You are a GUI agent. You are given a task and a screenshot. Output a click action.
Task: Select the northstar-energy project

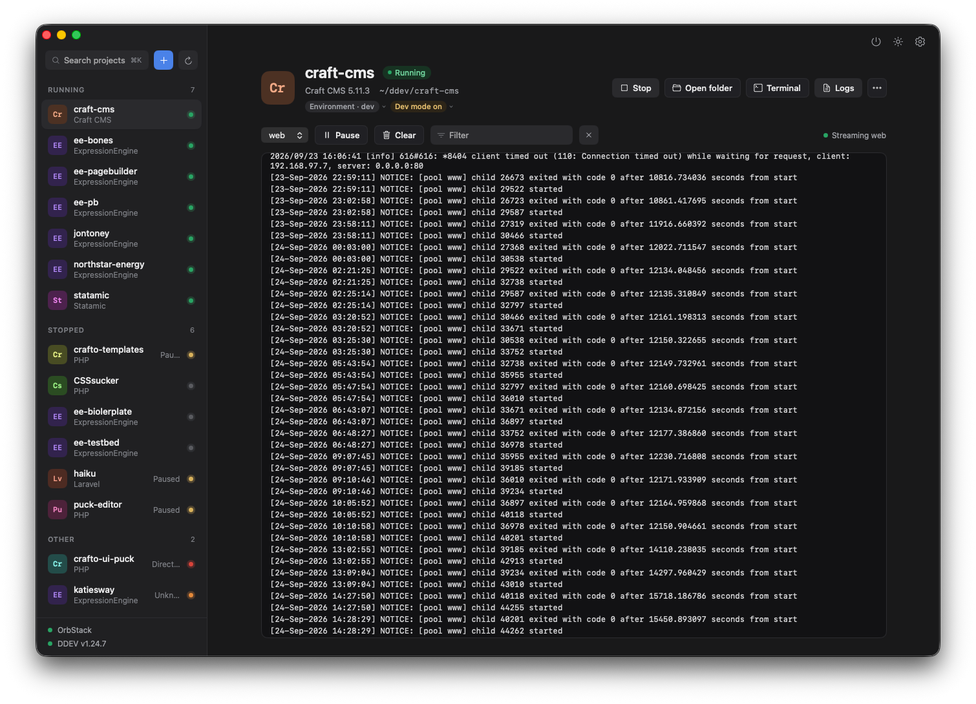pyautogui.click(x=122, y=269)
